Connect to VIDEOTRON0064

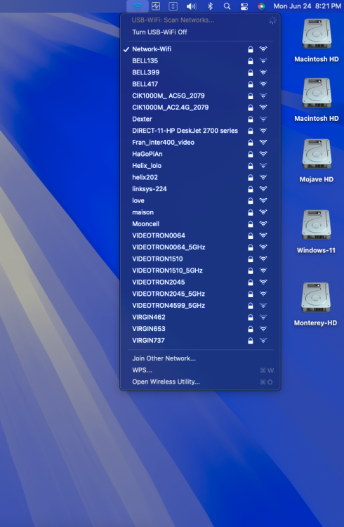[200, 235]
